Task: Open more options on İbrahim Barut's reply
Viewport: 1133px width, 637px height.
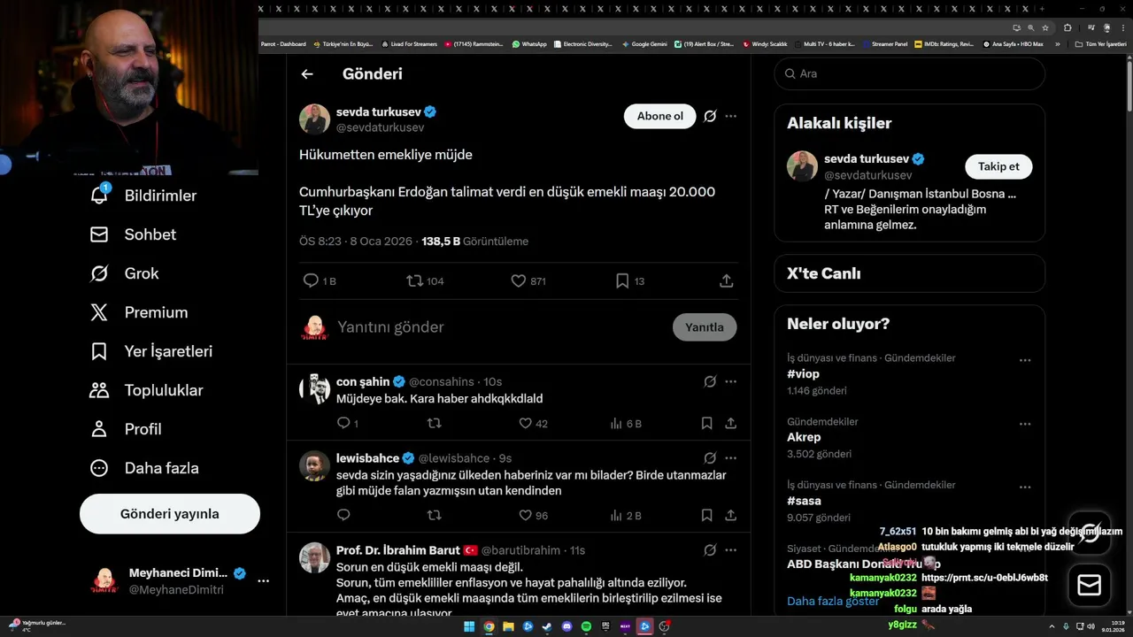Action: click(731, 550)
